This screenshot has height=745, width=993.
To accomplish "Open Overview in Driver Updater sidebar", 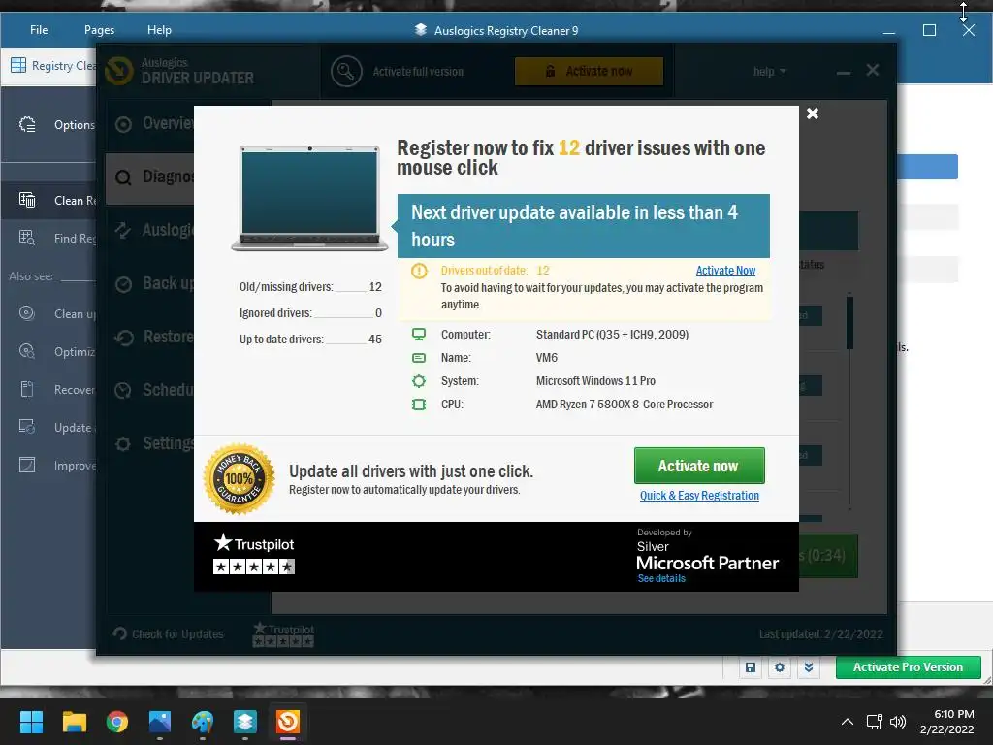I will pos(150,123).
